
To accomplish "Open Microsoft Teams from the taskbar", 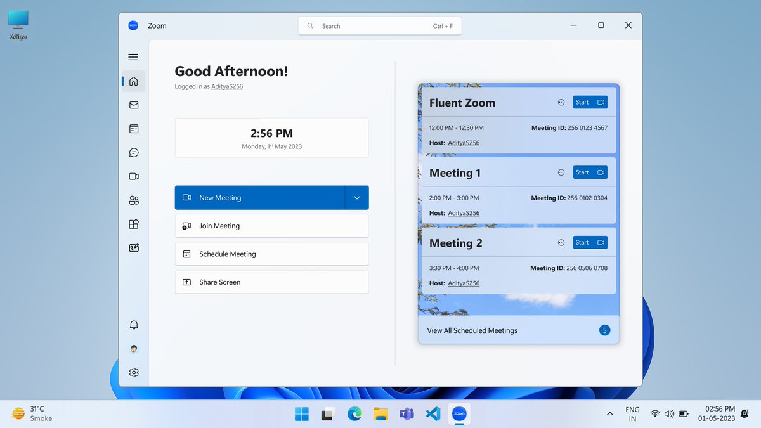I will (x=407, y=414).
